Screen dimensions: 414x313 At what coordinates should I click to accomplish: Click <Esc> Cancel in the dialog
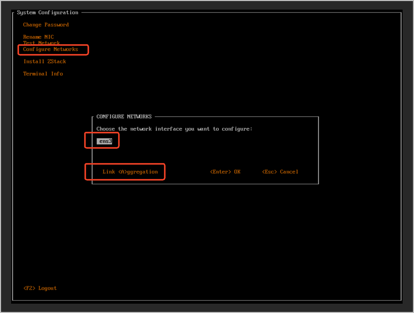(x=280, y=172)
